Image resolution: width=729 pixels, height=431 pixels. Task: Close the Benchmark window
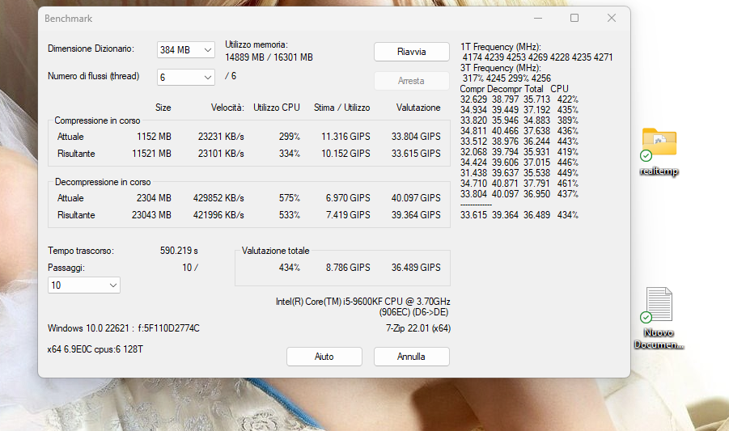click(x=612, y=18)
